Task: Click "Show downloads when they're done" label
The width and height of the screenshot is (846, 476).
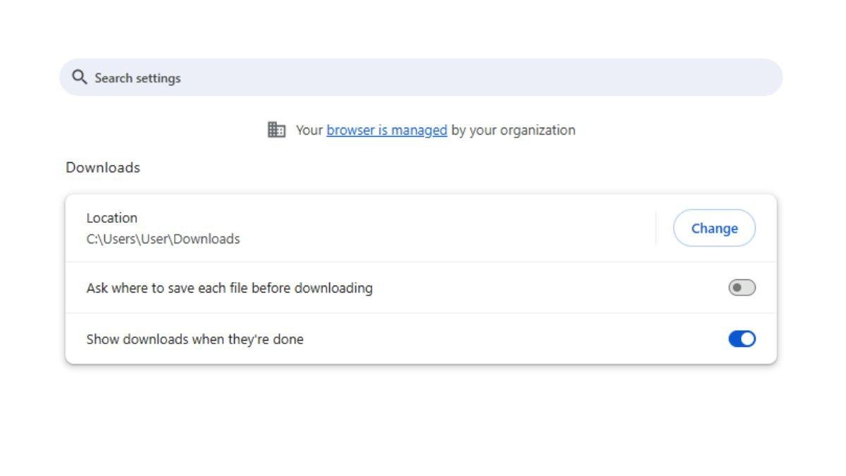Action: 195,339
